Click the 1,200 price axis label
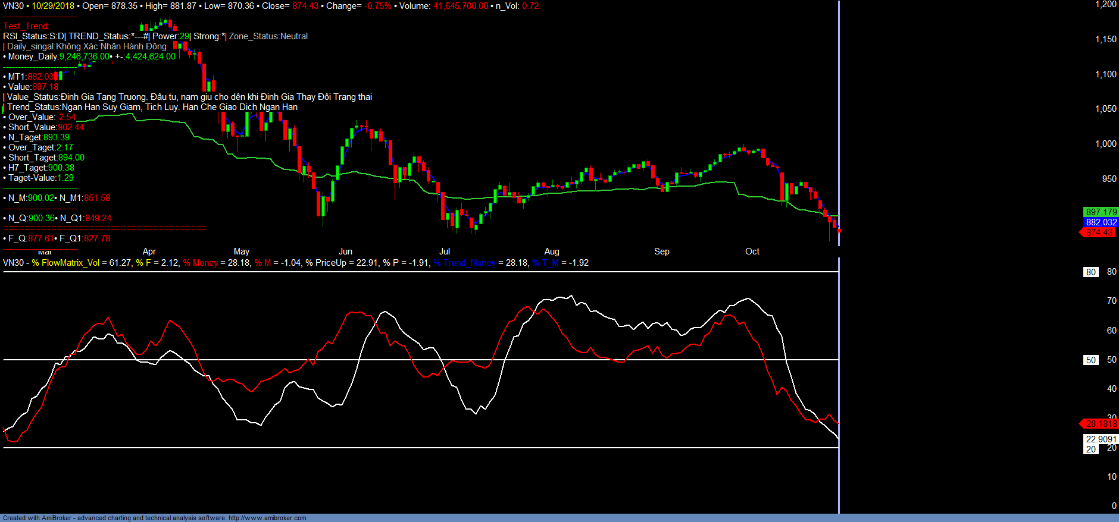This screenshot has height=522, width=1119. [x=1106, y=5]
